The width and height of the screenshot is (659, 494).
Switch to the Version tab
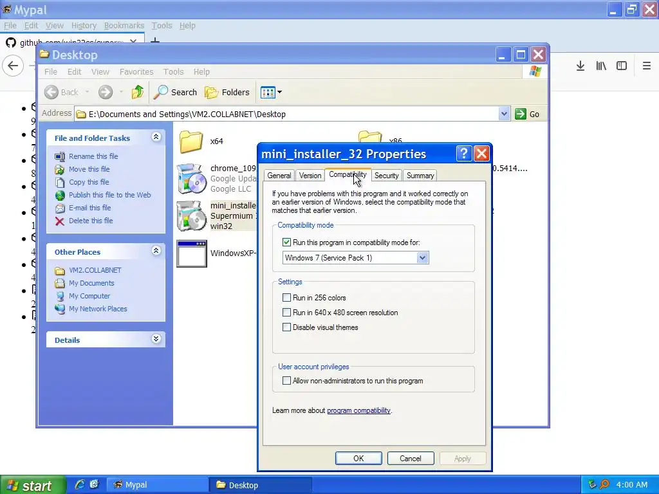pyautogui.click(x=310, y=176)
